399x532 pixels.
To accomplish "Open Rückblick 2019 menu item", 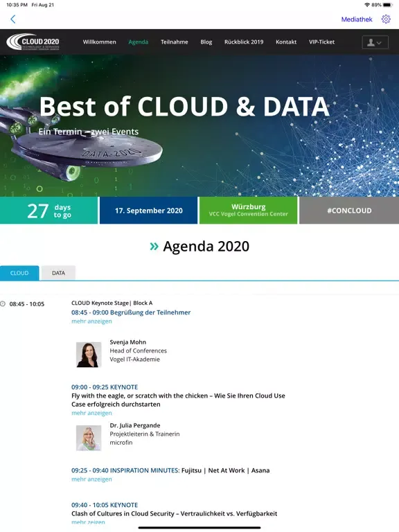I will click(244, 42).
